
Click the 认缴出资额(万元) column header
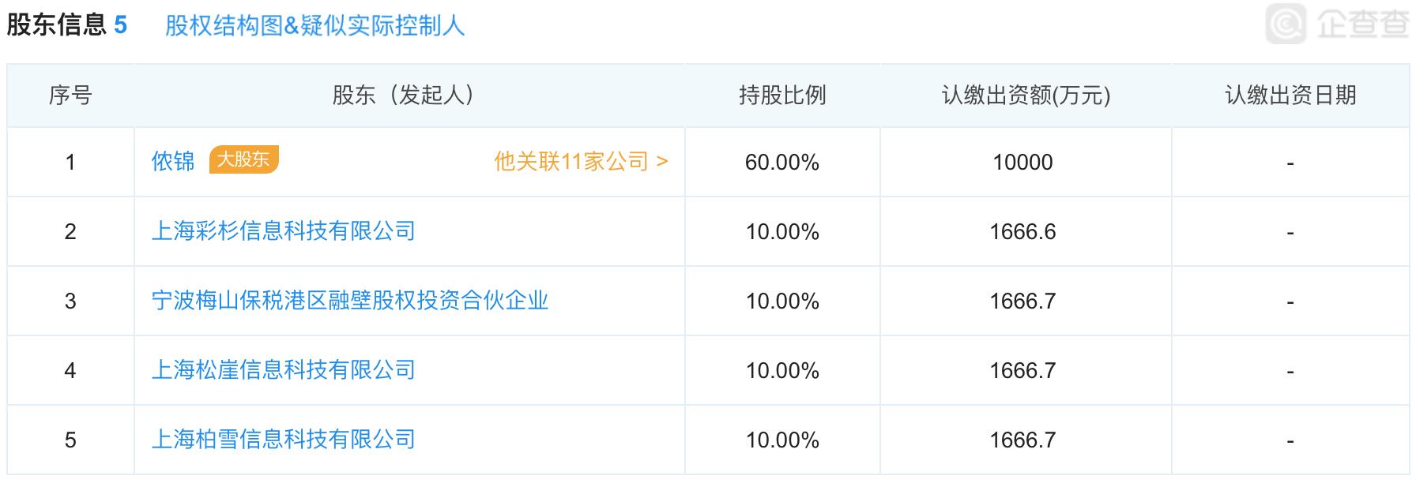1026,95
